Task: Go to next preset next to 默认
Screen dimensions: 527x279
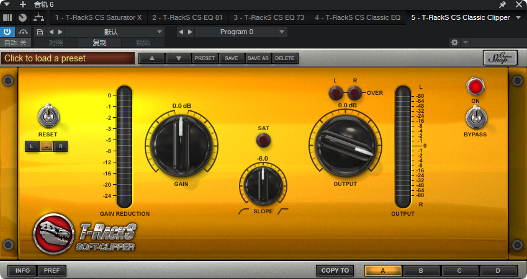Action: tap(60, 32)
